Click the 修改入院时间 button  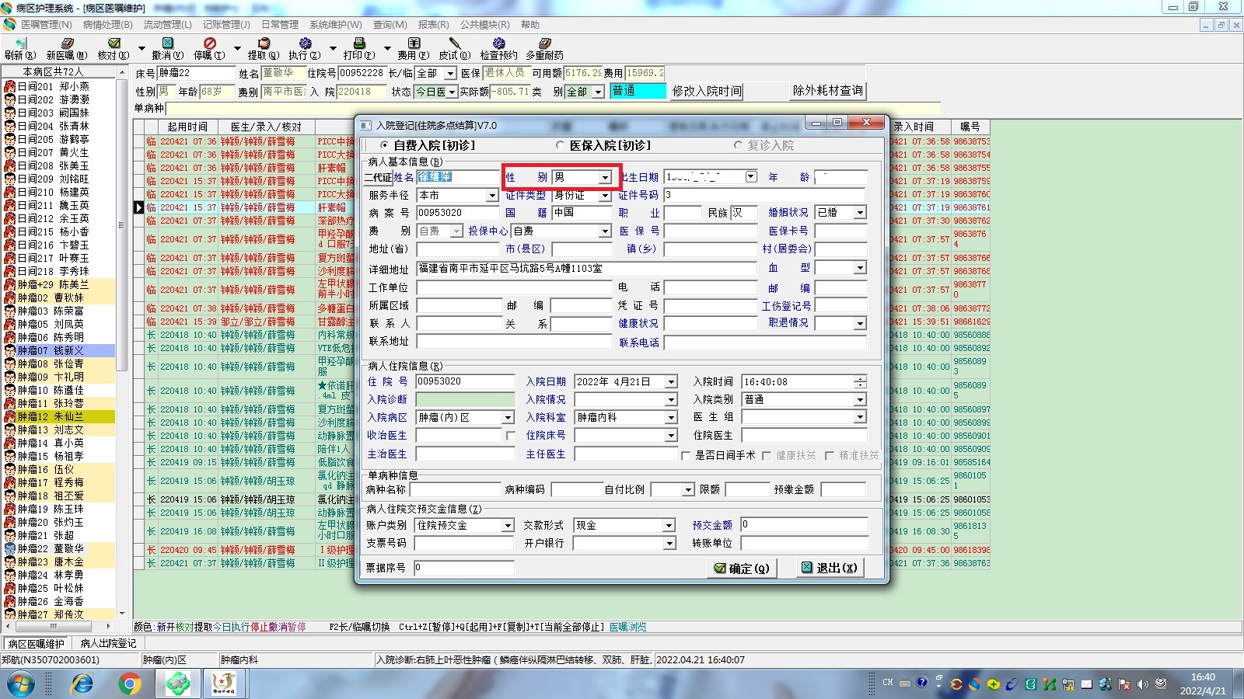point(707,91)
